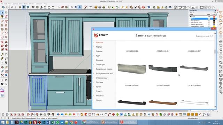Click the teapot render icon
Image resolution: width=223 pixels, height=125 pixels.
coord(180,7)
